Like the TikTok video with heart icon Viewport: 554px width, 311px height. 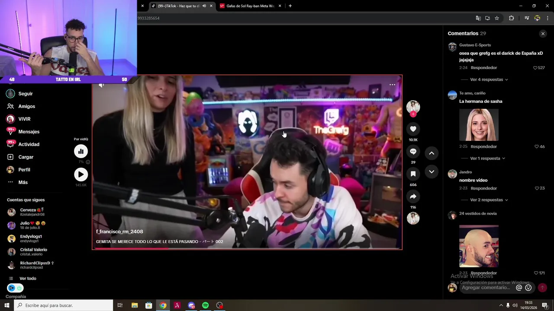[x=413, y=129]
